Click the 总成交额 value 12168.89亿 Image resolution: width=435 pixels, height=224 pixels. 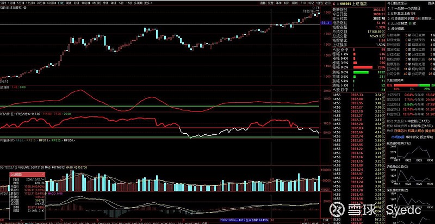[x=376, y=32]
